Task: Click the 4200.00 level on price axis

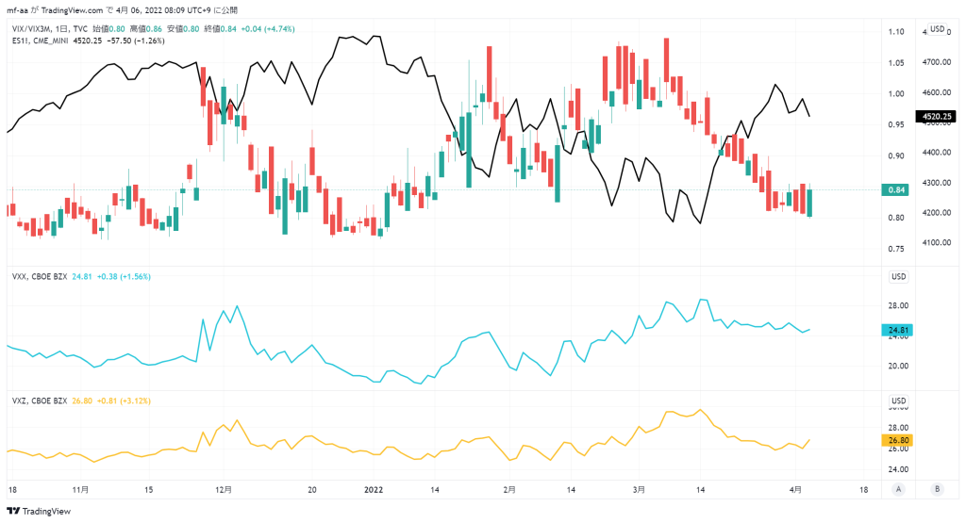Action: coord(937,213)
